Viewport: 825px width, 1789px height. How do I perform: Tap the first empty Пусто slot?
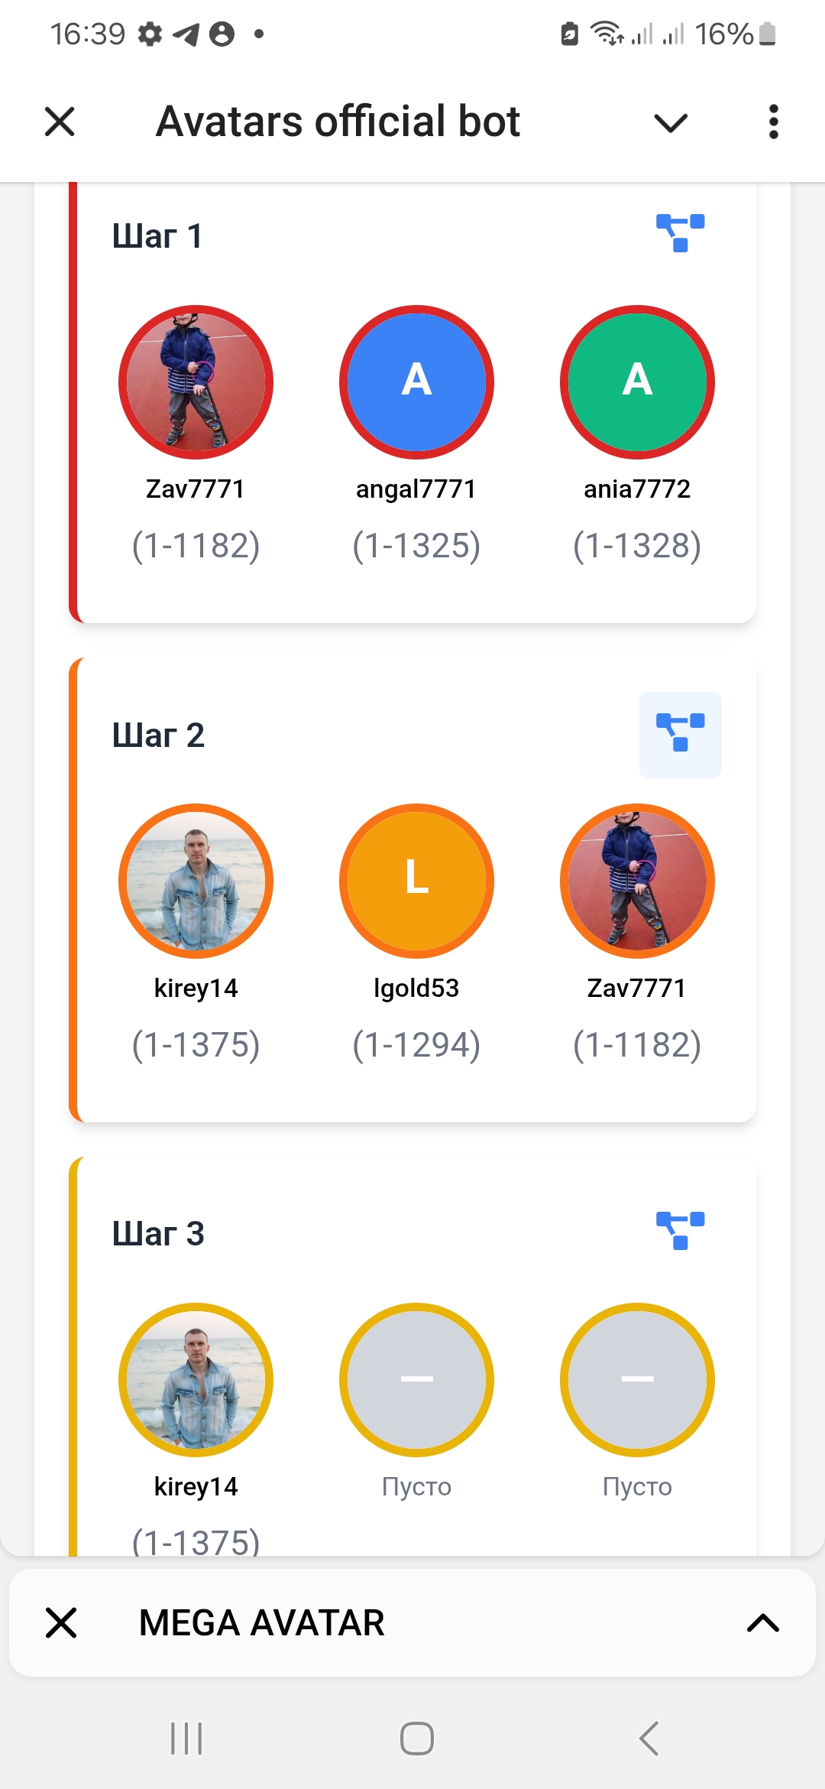point(416,1380)
